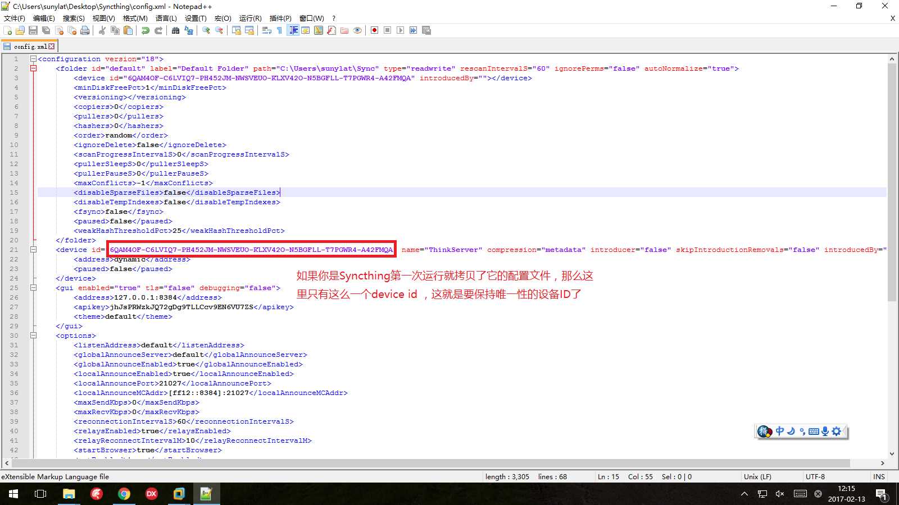Click the Play macro icon
Image resolution: width=899 pixels, height=505 pixels.
[x=400, y=30]
